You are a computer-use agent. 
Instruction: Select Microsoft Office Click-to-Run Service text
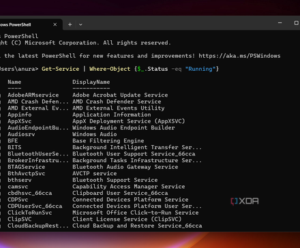point(136,213)
